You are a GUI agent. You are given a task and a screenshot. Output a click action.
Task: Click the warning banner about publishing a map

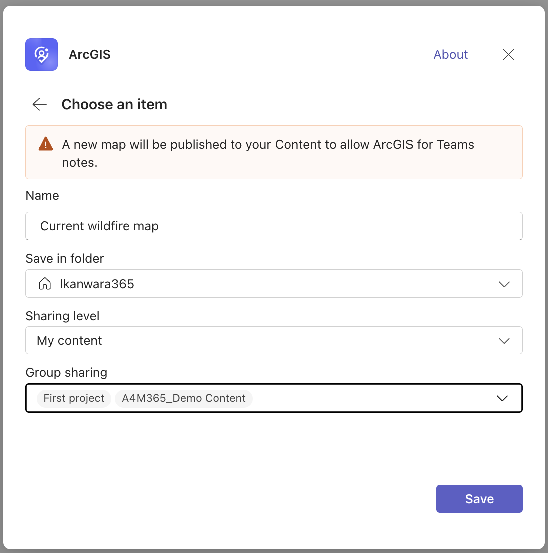coord(274,152)
